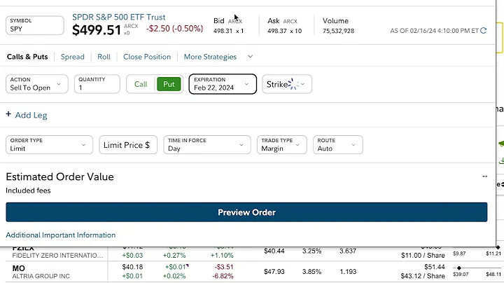504x283 pixels.
Task: Refresh the quote timestamp icon
Action: pos(484,31)
